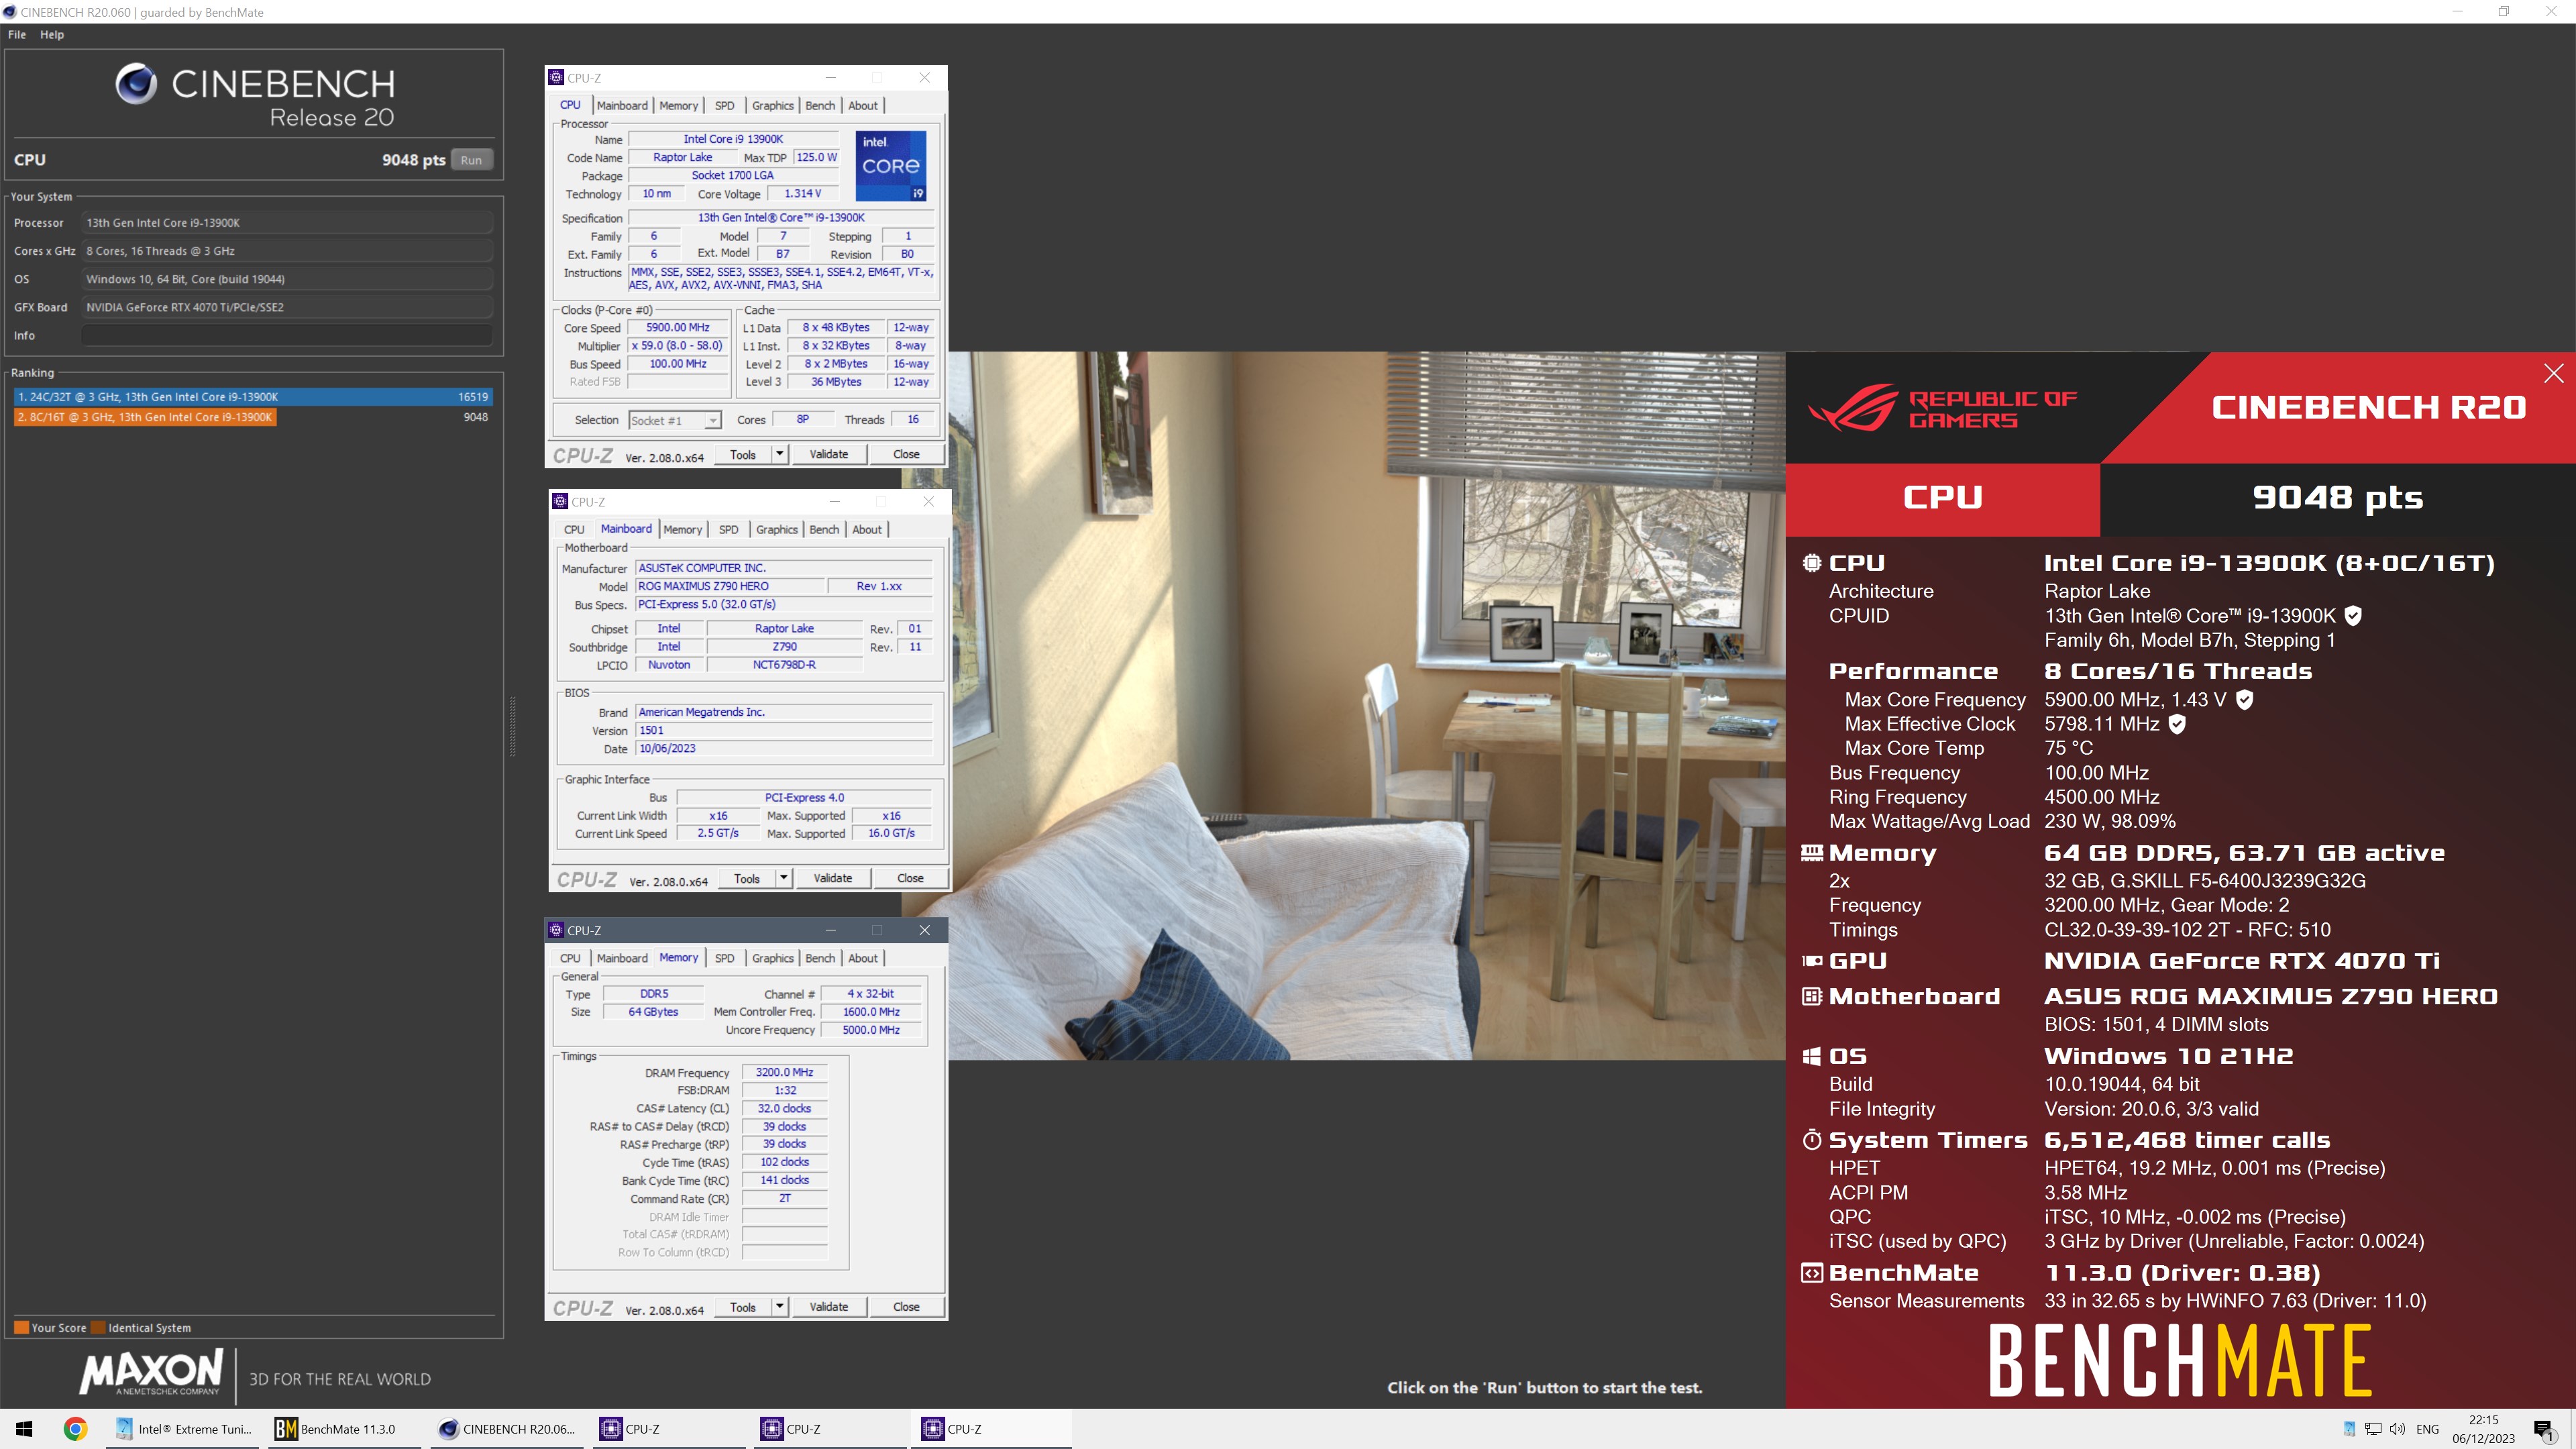Click the ENG language indicator
The width and height of the screenshot is (2576, 1449).
2428,1429
